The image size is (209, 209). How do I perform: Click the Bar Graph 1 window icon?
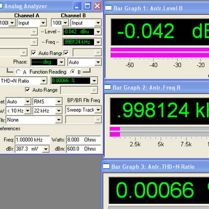coord(108,8)
